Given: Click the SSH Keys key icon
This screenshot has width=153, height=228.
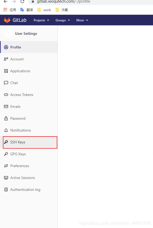Looking at the screenshot, I should pyautogui.click(x=6, y=142).
